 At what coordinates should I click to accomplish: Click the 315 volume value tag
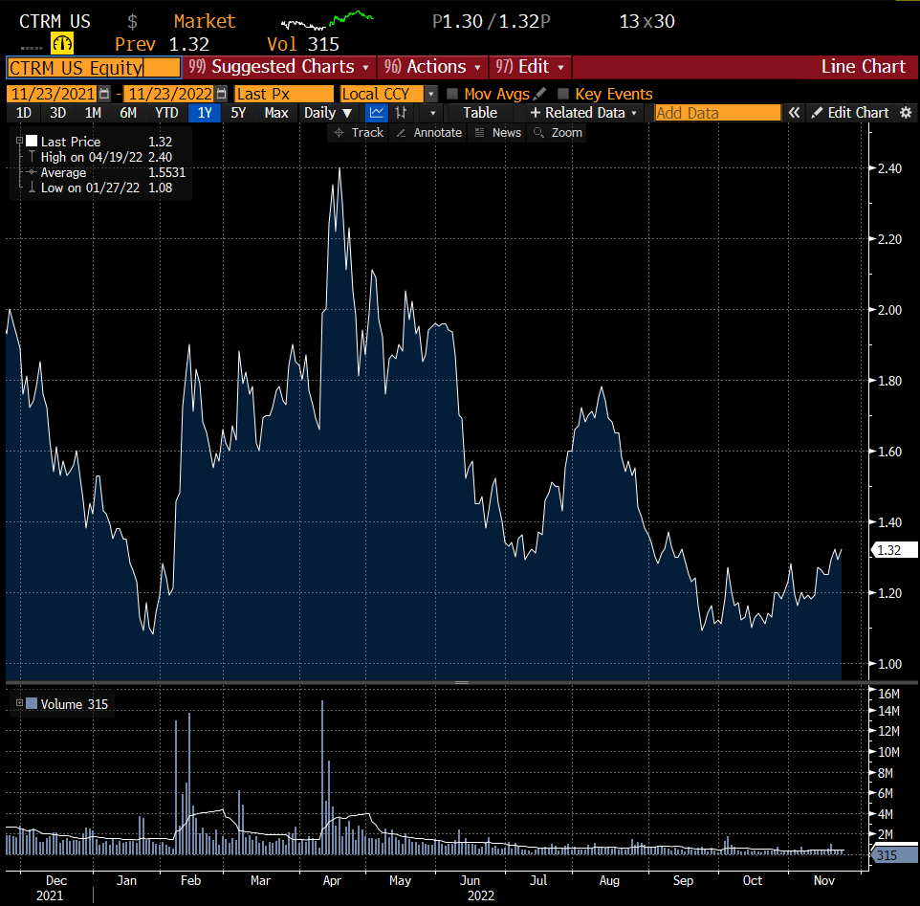[x=894, y=855]
